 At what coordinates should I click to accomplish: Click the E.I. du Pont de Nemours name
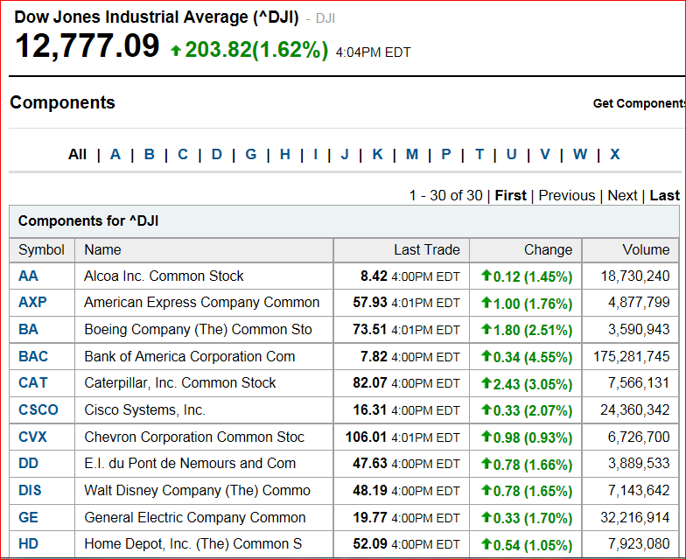coord(190,464)
